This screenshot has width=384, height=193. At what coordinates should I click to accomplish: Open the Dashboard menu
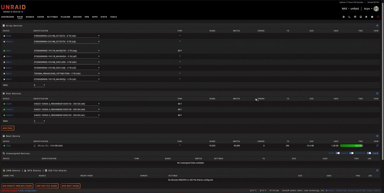coord(8,17)
